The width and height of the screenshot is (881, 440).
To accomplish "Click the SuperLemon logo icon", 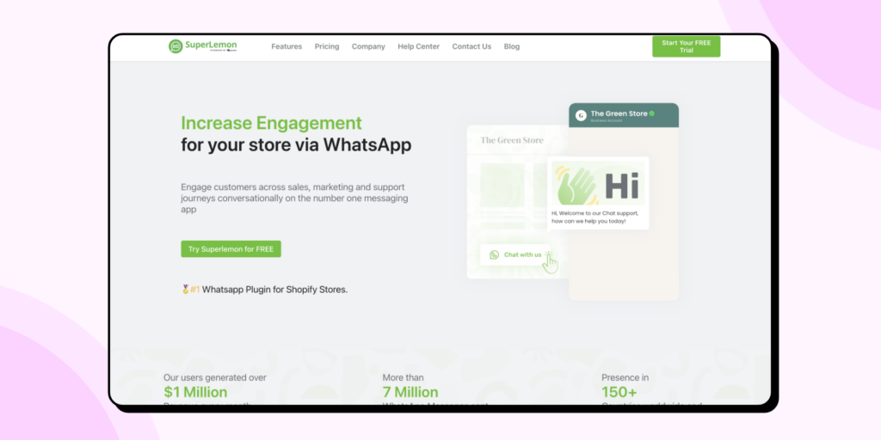I will click(176, 46).
